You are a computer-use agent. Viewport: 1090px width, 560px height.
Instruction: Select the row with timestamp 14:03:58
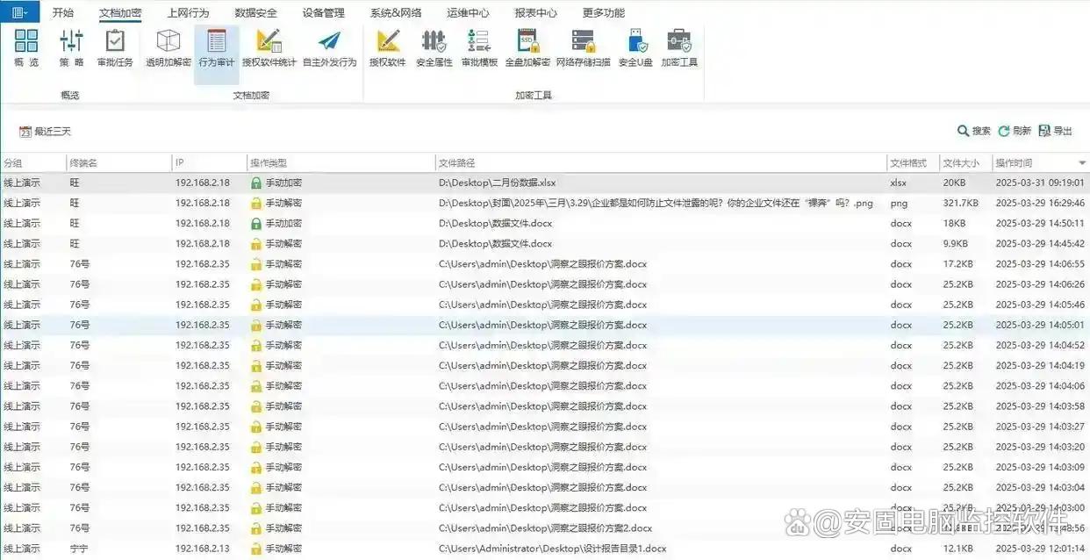(545, 406)
